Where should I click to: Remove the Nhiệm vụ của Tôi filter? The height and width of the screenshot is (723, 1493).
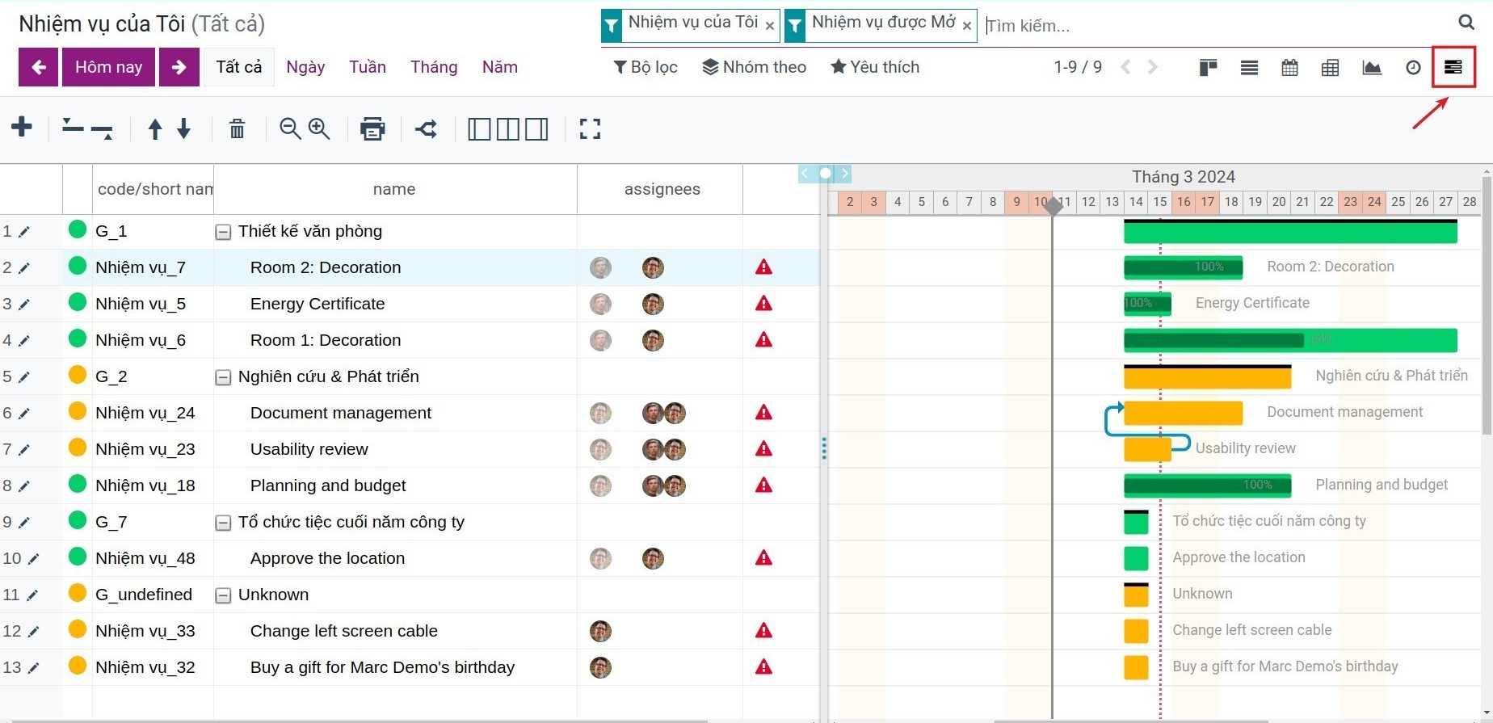tap(770, 26)
